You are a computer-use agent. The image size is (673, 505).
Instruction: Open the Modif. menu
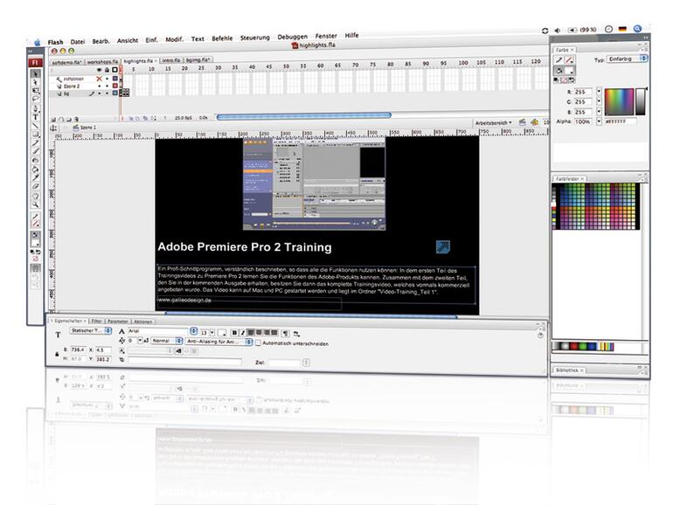point(174,39)
